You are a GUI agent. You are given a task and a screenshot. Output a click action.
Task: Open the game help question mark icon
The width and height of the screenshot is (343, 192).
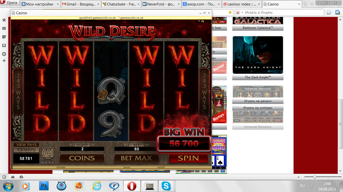[x=199, y=21]
